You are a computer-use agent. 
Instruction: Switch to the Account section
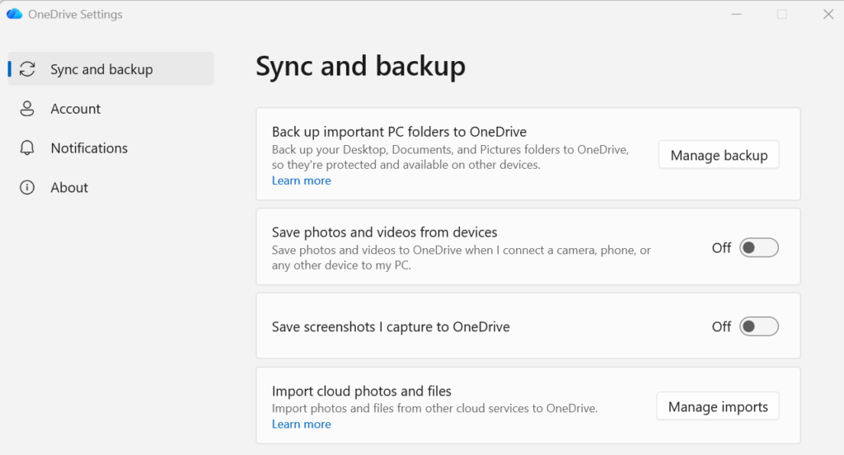coord(111,108)
